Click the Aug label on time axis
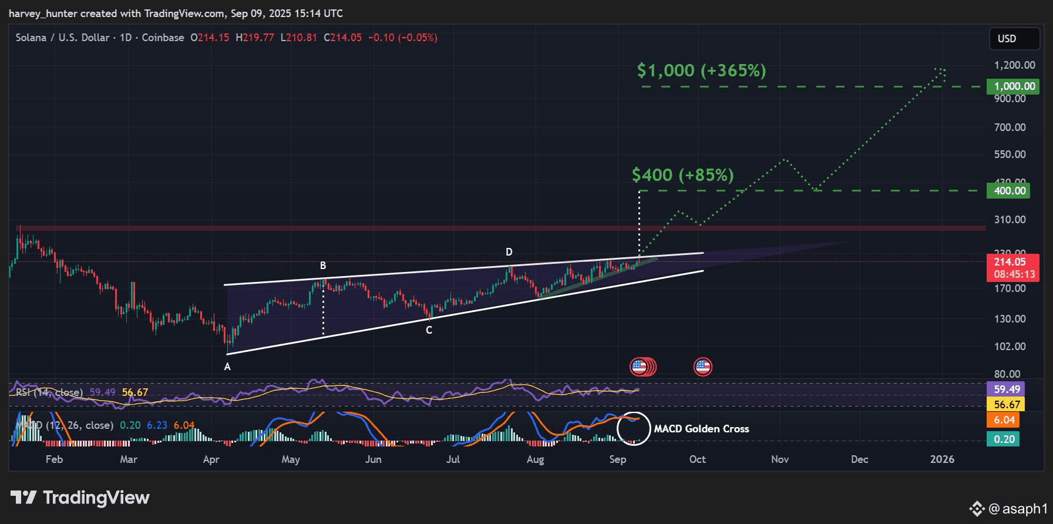The height and width of the screenshot is (524, 1053). (x=535, y=459)
